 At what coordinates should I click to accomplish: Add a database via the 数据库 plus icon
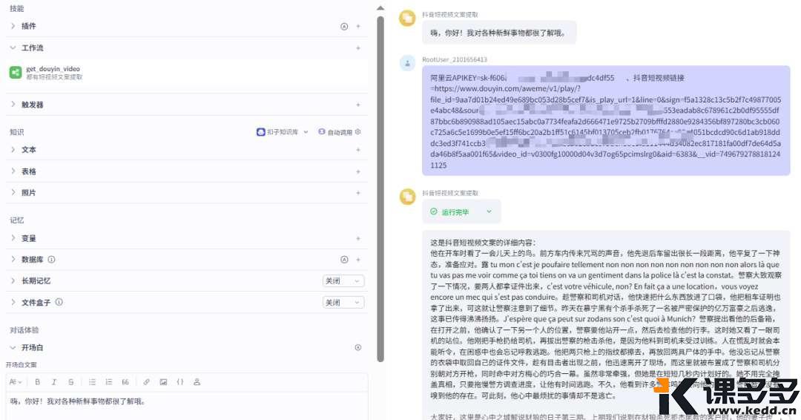pos(358,260)
